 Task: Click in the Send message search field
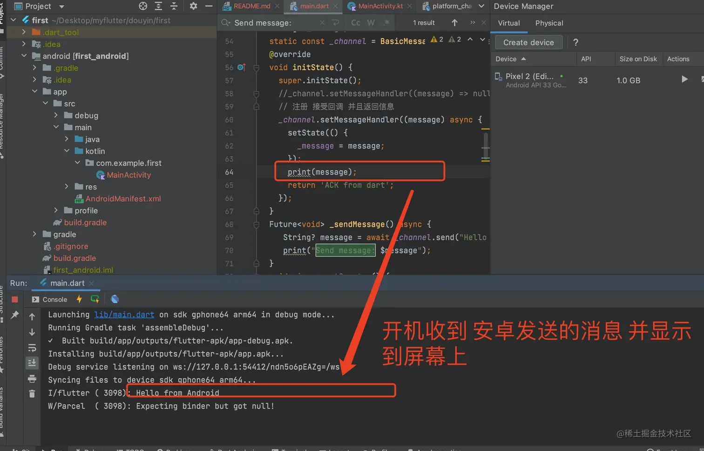[x=276, y=22]
